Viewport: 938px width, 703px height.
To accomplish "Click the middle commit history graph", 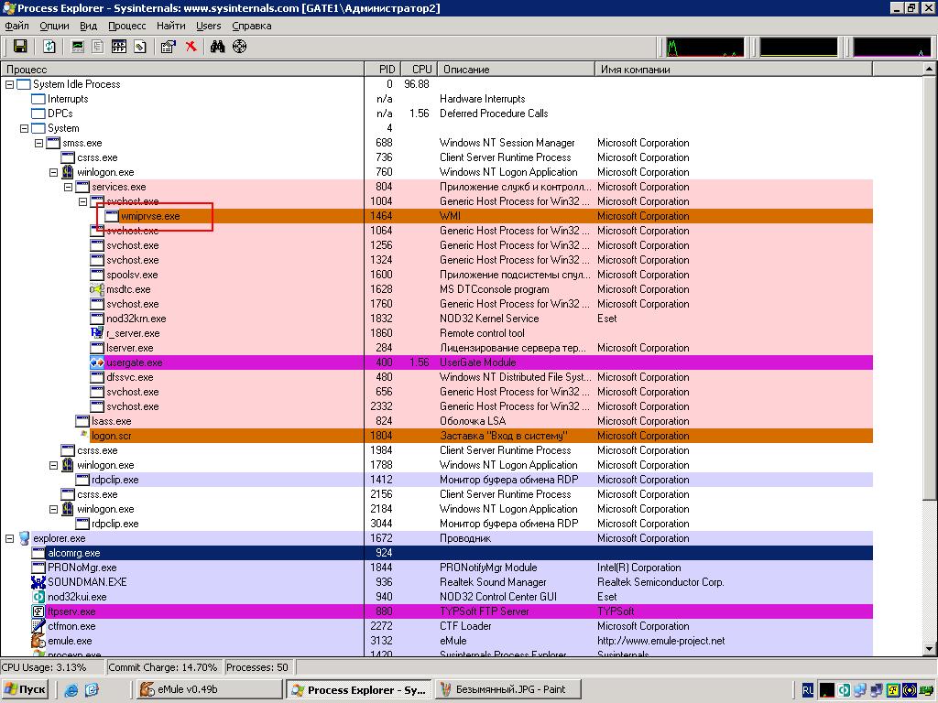I will [798, 47].
